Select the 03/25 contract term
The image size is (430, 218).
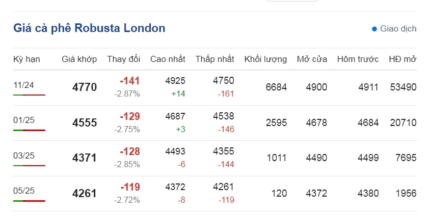pos(24,155)
